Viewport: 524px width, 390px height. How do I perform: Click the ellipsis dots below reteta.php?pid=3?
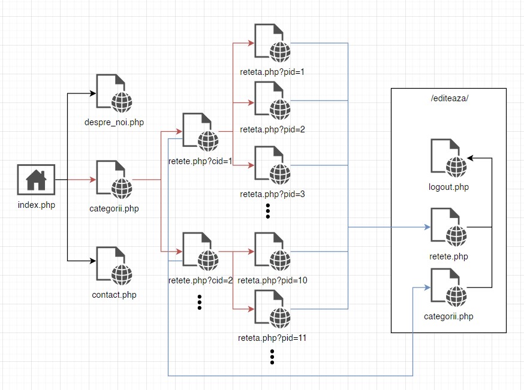tap(268, 210)
